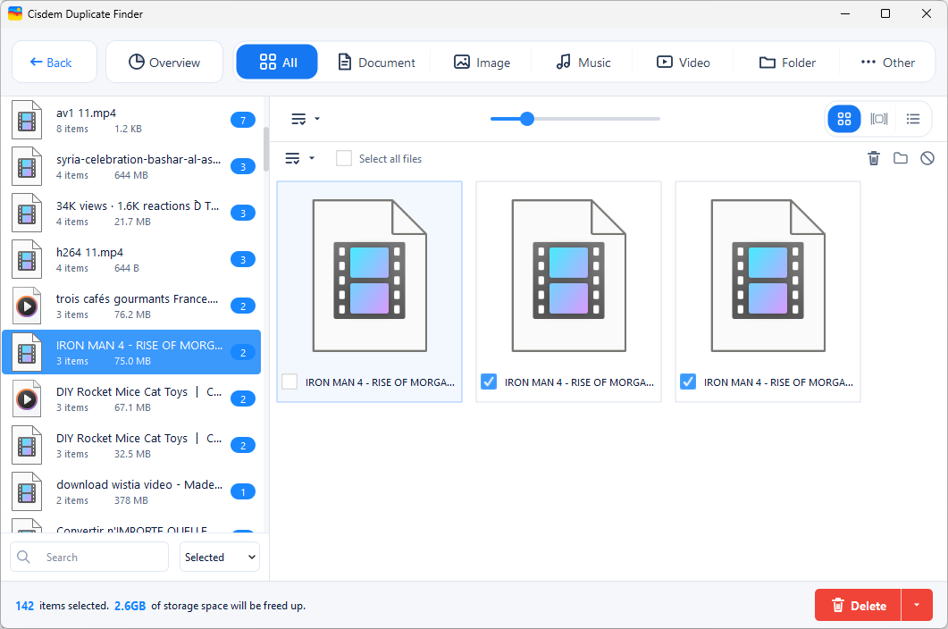Select list view icon
948x629 pixels.
[x=913, y=119]
